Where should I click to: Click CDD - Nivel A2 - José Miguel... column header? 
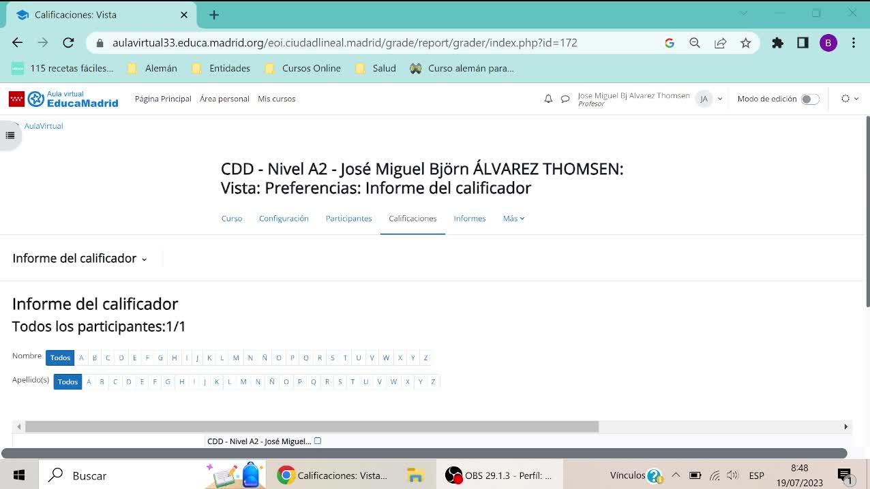(x=259, y=441)
